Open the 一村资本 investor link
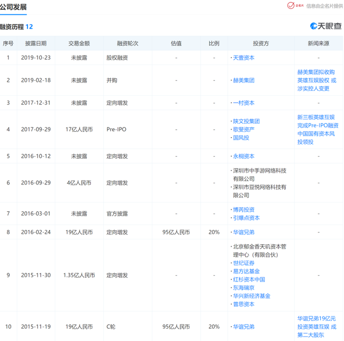344x341 pixels. (x=244, y=103)
